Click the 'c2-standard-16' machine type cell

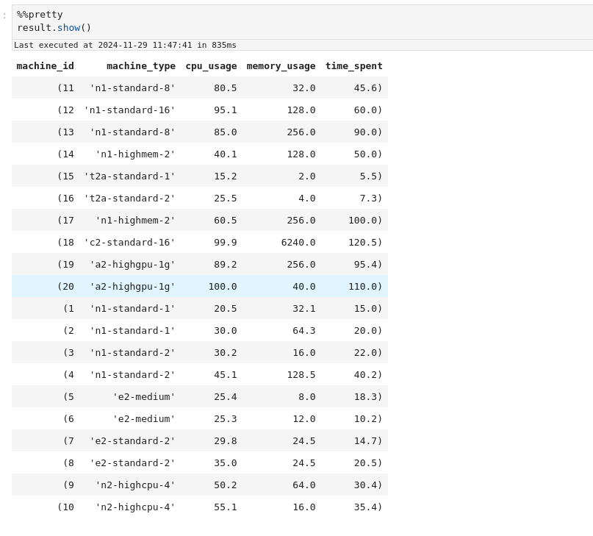[x=129, y=243]
